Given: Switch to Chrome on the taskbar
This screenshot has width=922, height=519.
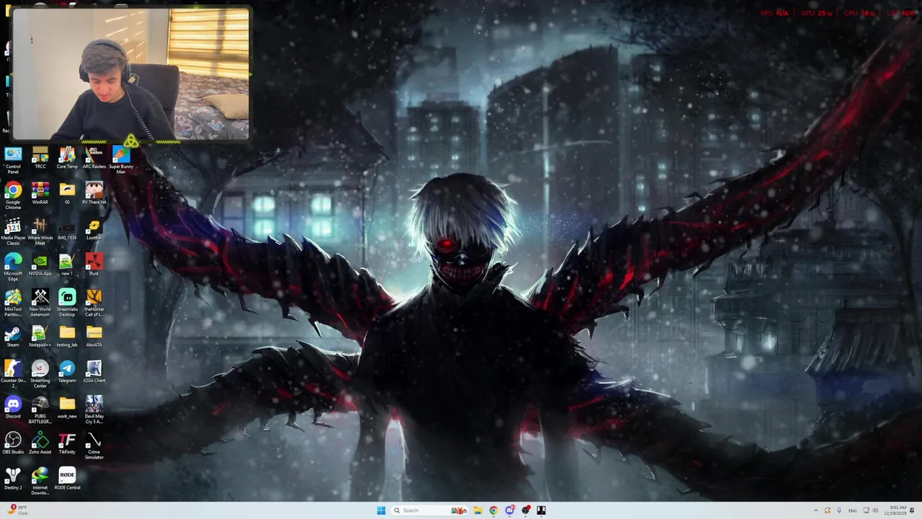Looking at the screenshot, I should (493, 510).
